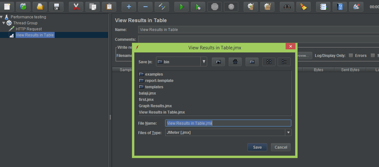Create new folder in save dialog
Viewport: 379px width, 167px height.
click(252, 62)
